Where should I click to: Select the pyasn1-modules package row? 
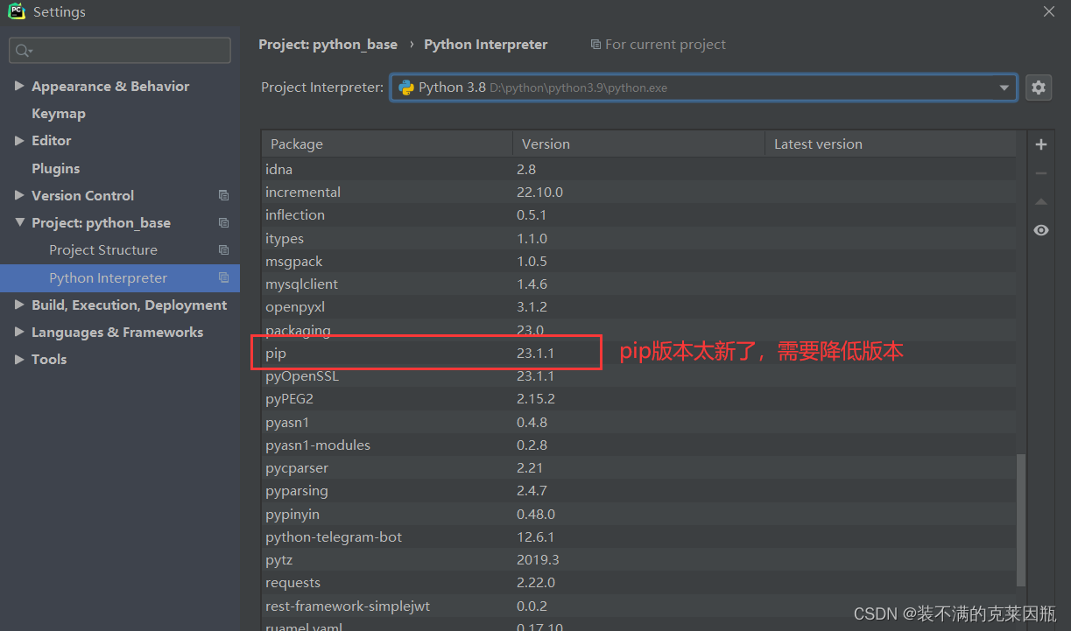click(638, 445)
